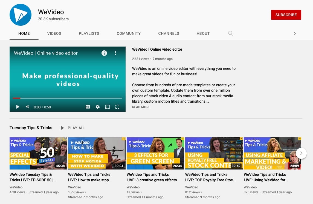The image size is (313, 204).
Task: Open the channel search magnifier icon
Action: click(231, 33)
